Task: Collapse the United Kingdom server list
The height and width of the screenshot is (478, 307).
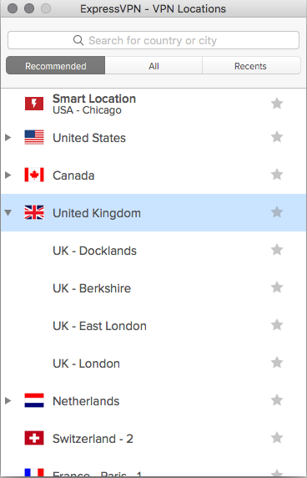Action: pos(8,212)
